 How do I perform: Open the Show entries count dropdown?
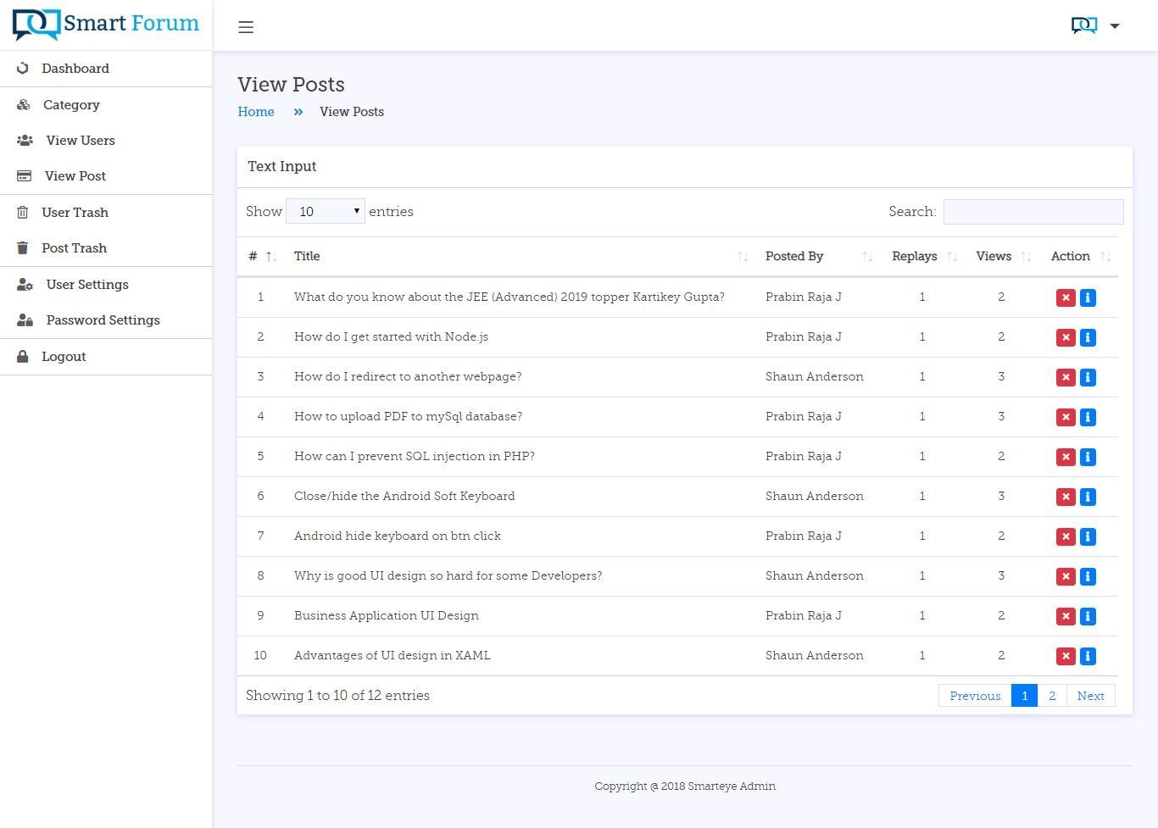point(326,211)
